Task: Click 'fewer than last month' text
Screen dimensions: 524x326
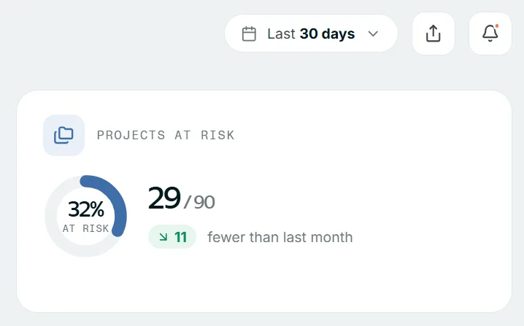Action: click(x=280, y=237)
